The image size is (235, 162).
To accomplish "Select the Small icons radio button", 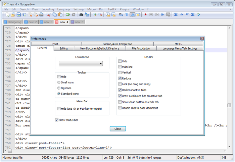I will click(59, 83).
